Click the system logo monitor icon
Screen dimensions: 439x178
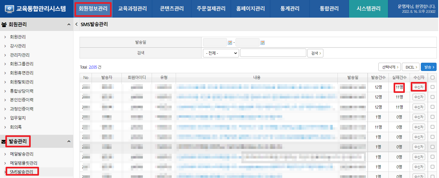pyautogui.click(x=9, y=9)
